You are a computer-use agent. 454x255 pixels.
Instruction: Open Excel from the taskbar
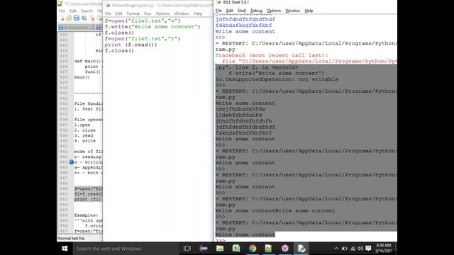coord(236,249)
